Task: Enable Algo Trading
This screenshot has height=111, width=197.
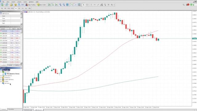Action: pyautogui.click(x=30, y=5)
